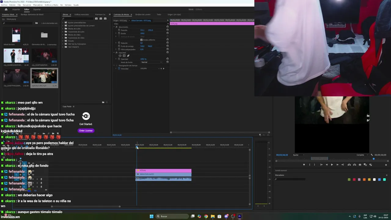This screenshot has height=220, width=391.
Task: Toggle Escala uniforme checkbox
Action: [141, 40]
